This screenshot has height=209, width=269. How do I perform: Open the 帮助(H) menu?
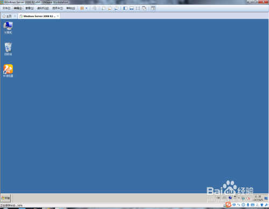click(70, 8)
